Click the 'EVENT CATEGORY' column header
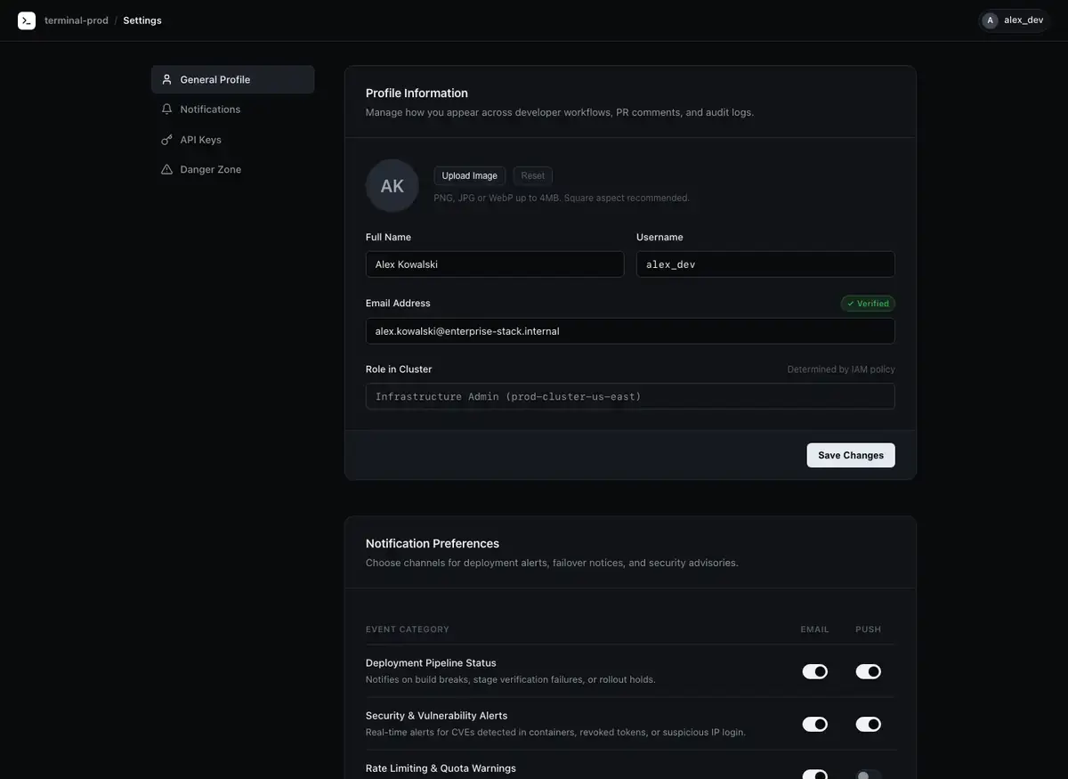 coord(408,629)
